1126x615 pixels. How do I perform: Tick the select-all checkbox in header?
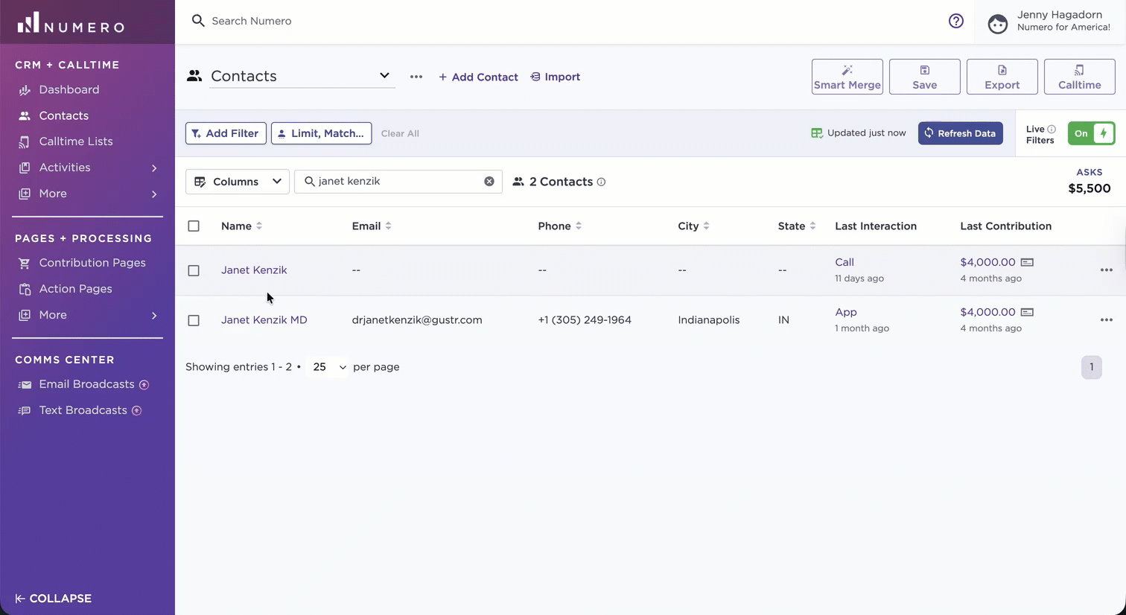click(x=194, y=226)
